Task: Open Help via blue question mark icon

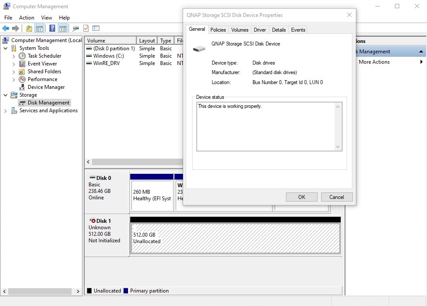Action: click(52, 28)
